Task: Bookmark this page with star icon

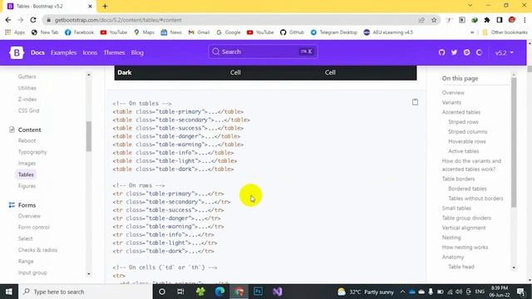Action: [x=434, y=20]
